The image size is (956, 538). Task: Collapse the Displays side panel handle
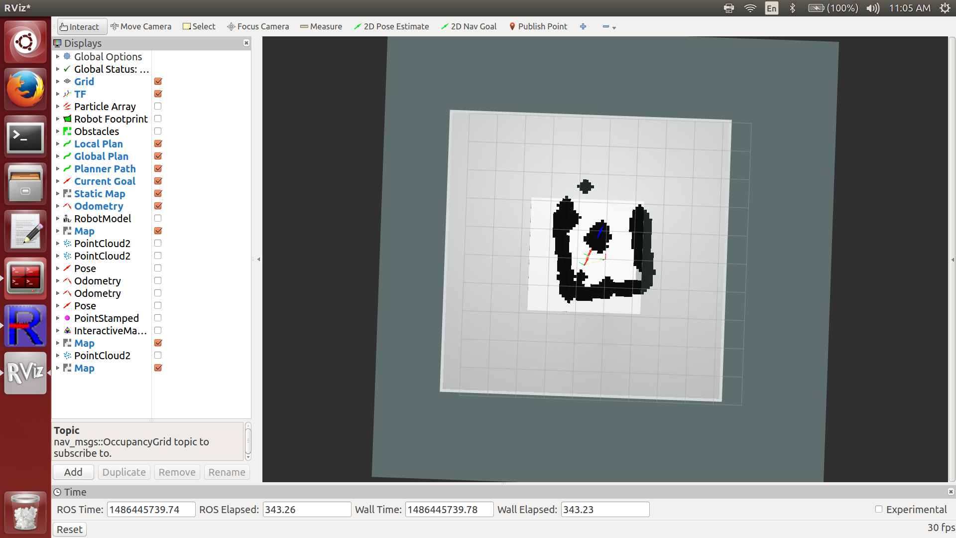[258, 260]
